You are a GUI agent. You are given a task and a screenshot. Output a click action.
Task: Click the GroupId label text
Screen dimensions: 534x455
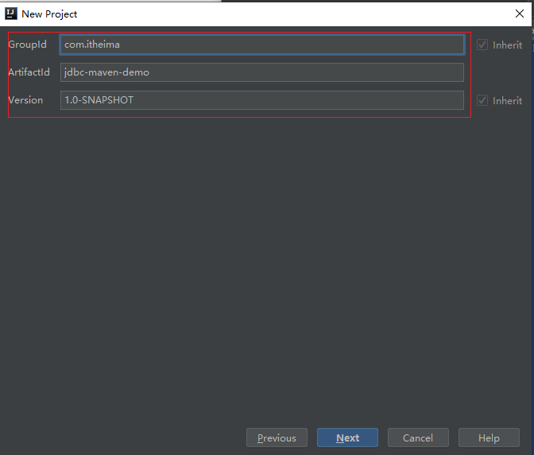(x=27, y=45)
